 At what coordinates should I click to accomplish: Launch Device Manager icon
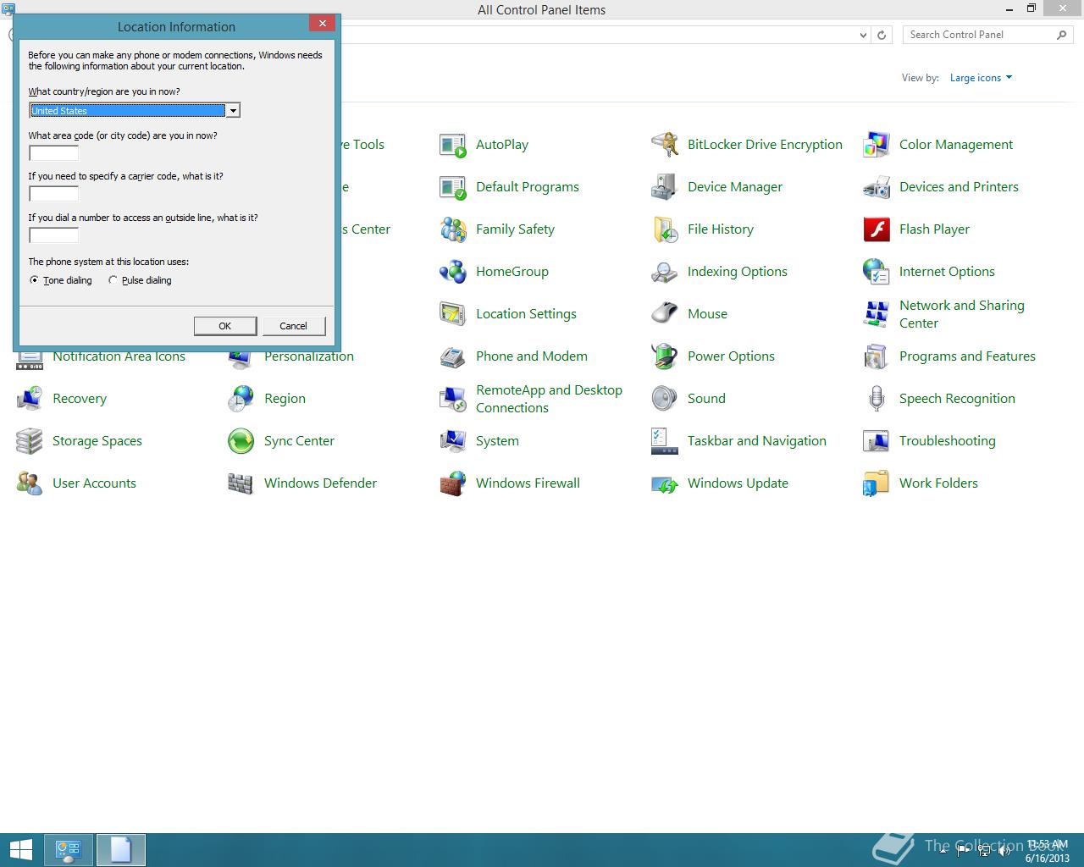[665, 187]
